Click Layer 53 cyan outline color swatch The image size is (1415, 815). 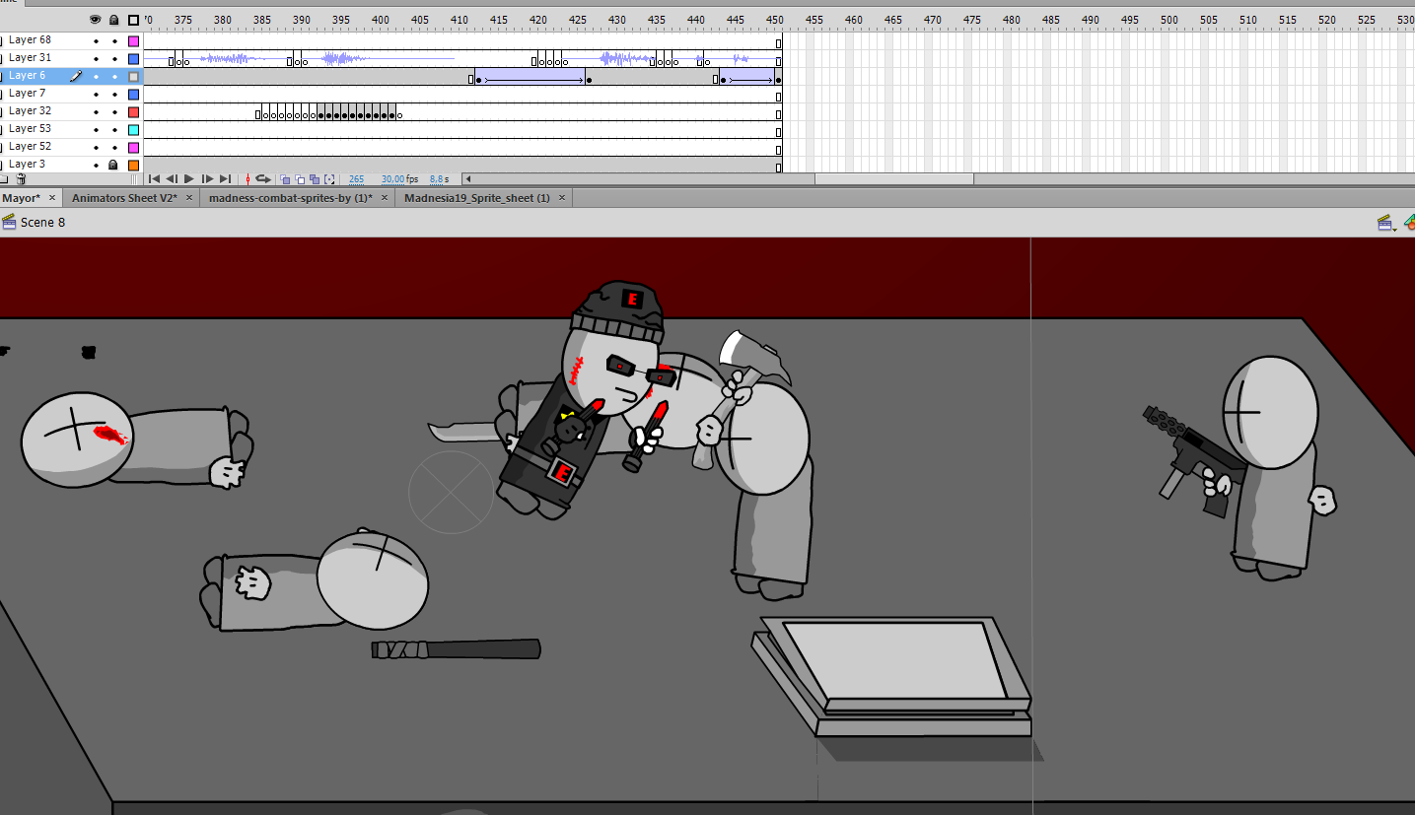point(133,130)
